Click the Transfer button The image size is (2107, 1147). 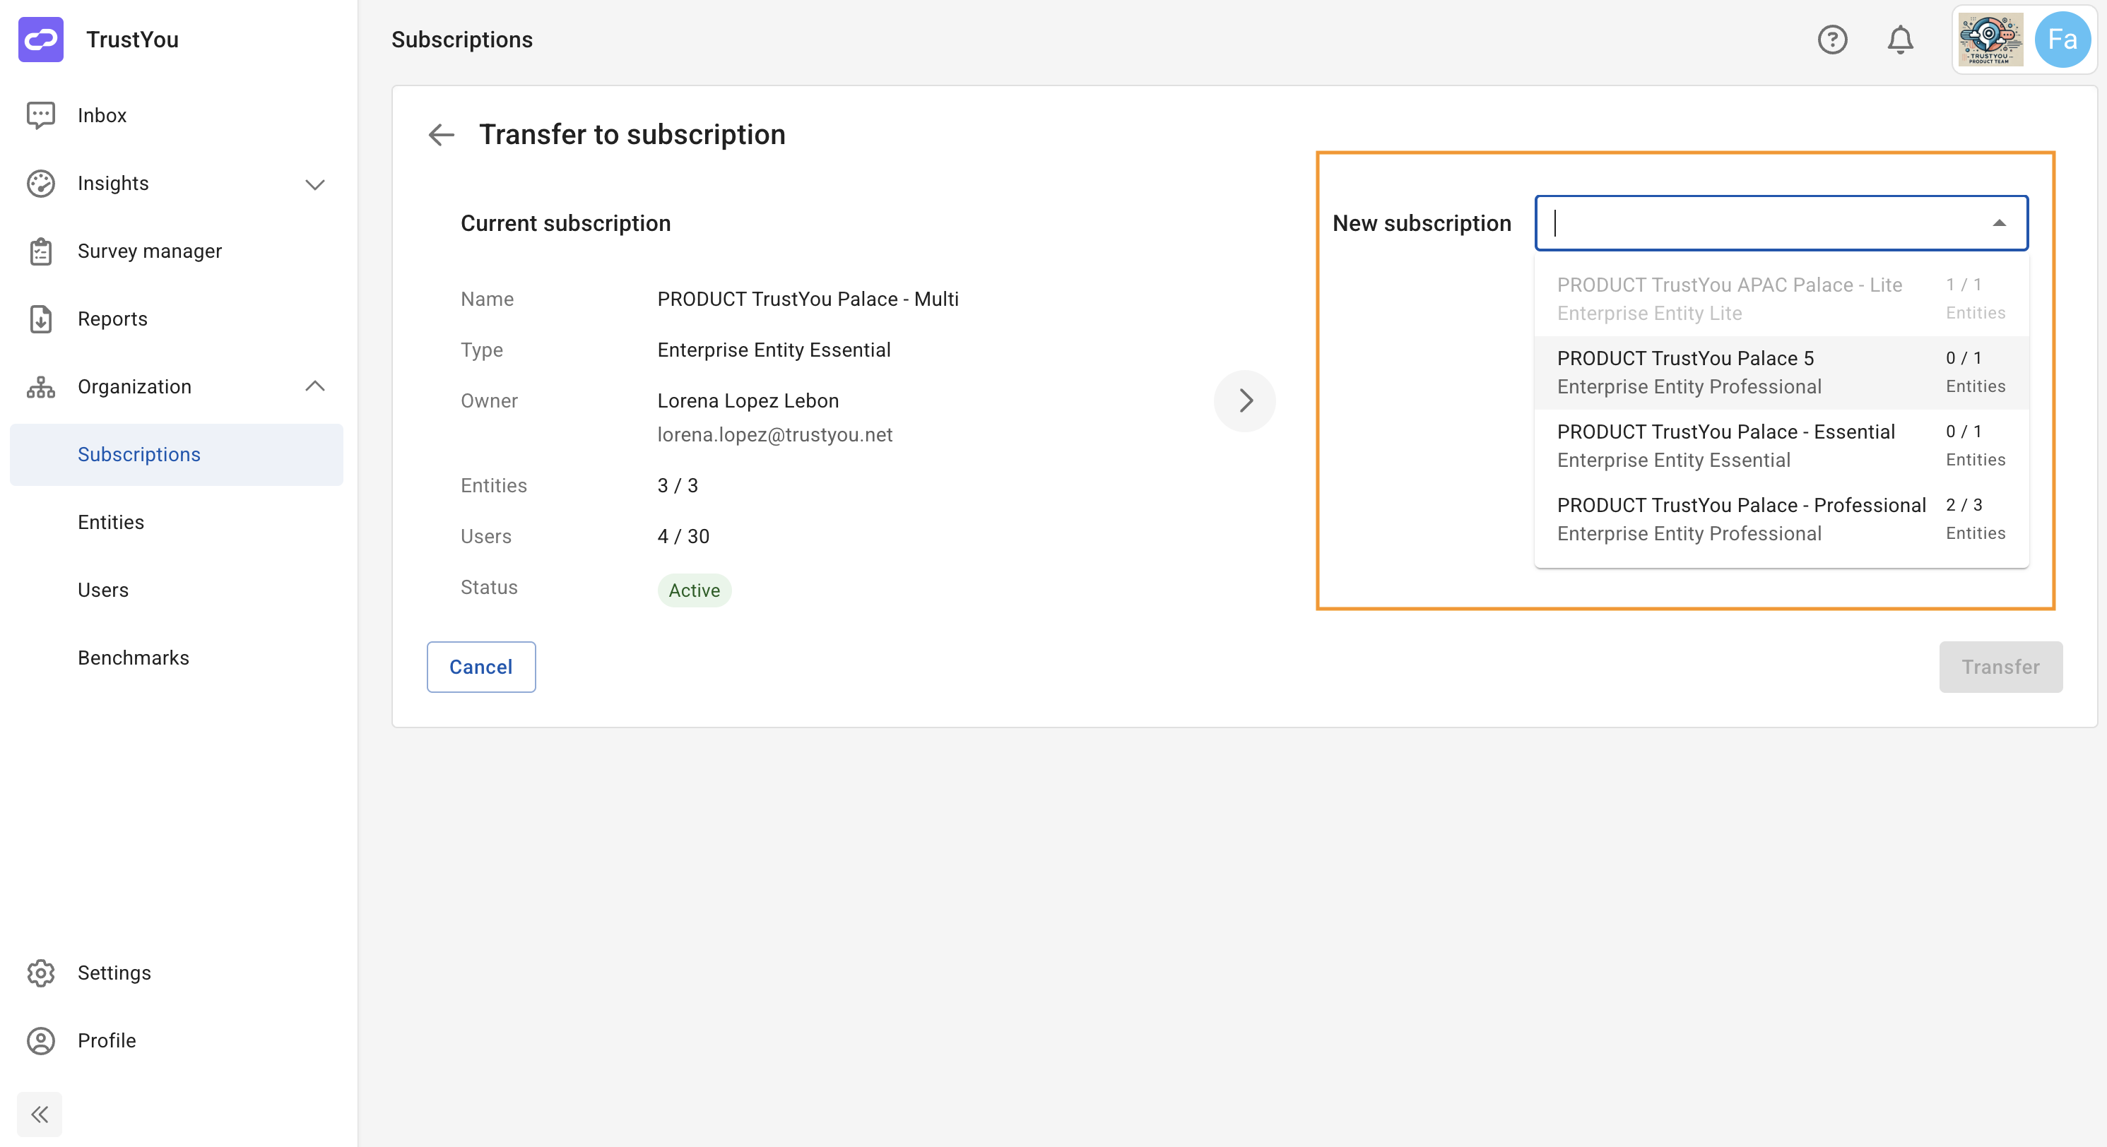2000,667
